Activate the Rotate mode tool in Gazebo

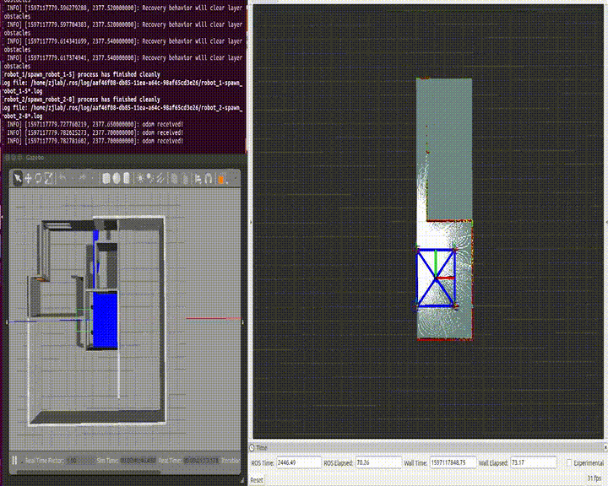pos(38,179)
